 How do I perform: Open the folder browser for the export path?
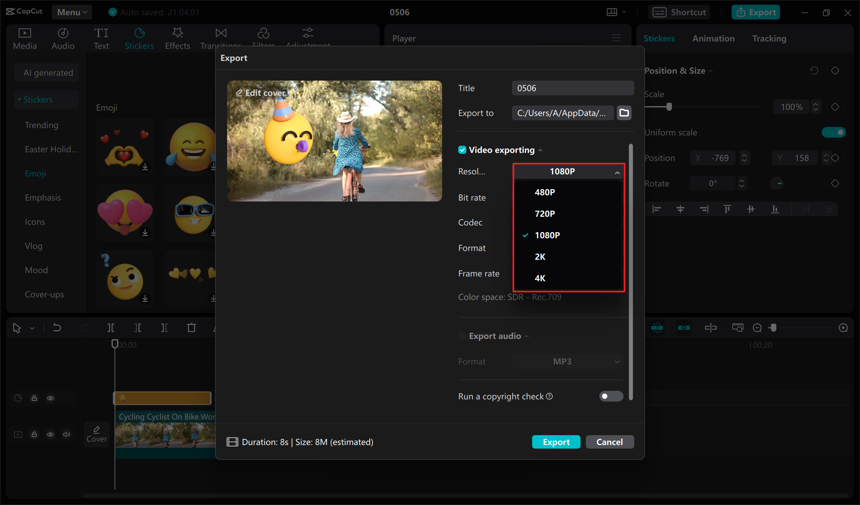pyautogui.click(x=624, y=112)
